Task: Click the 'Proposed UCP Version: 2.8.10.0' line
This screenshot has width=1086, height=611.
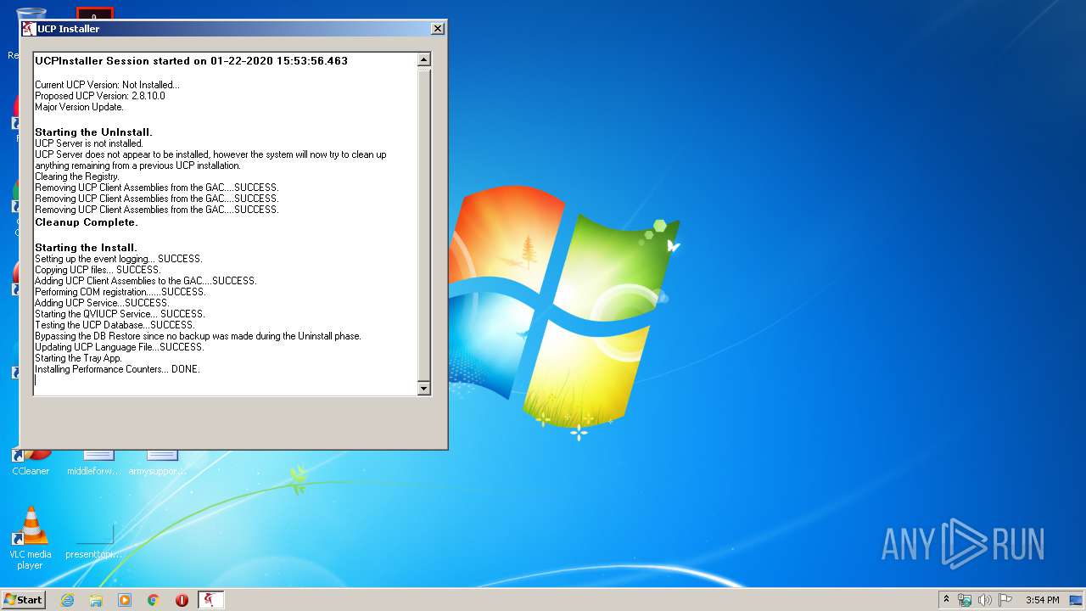Action: click(100, 96)
